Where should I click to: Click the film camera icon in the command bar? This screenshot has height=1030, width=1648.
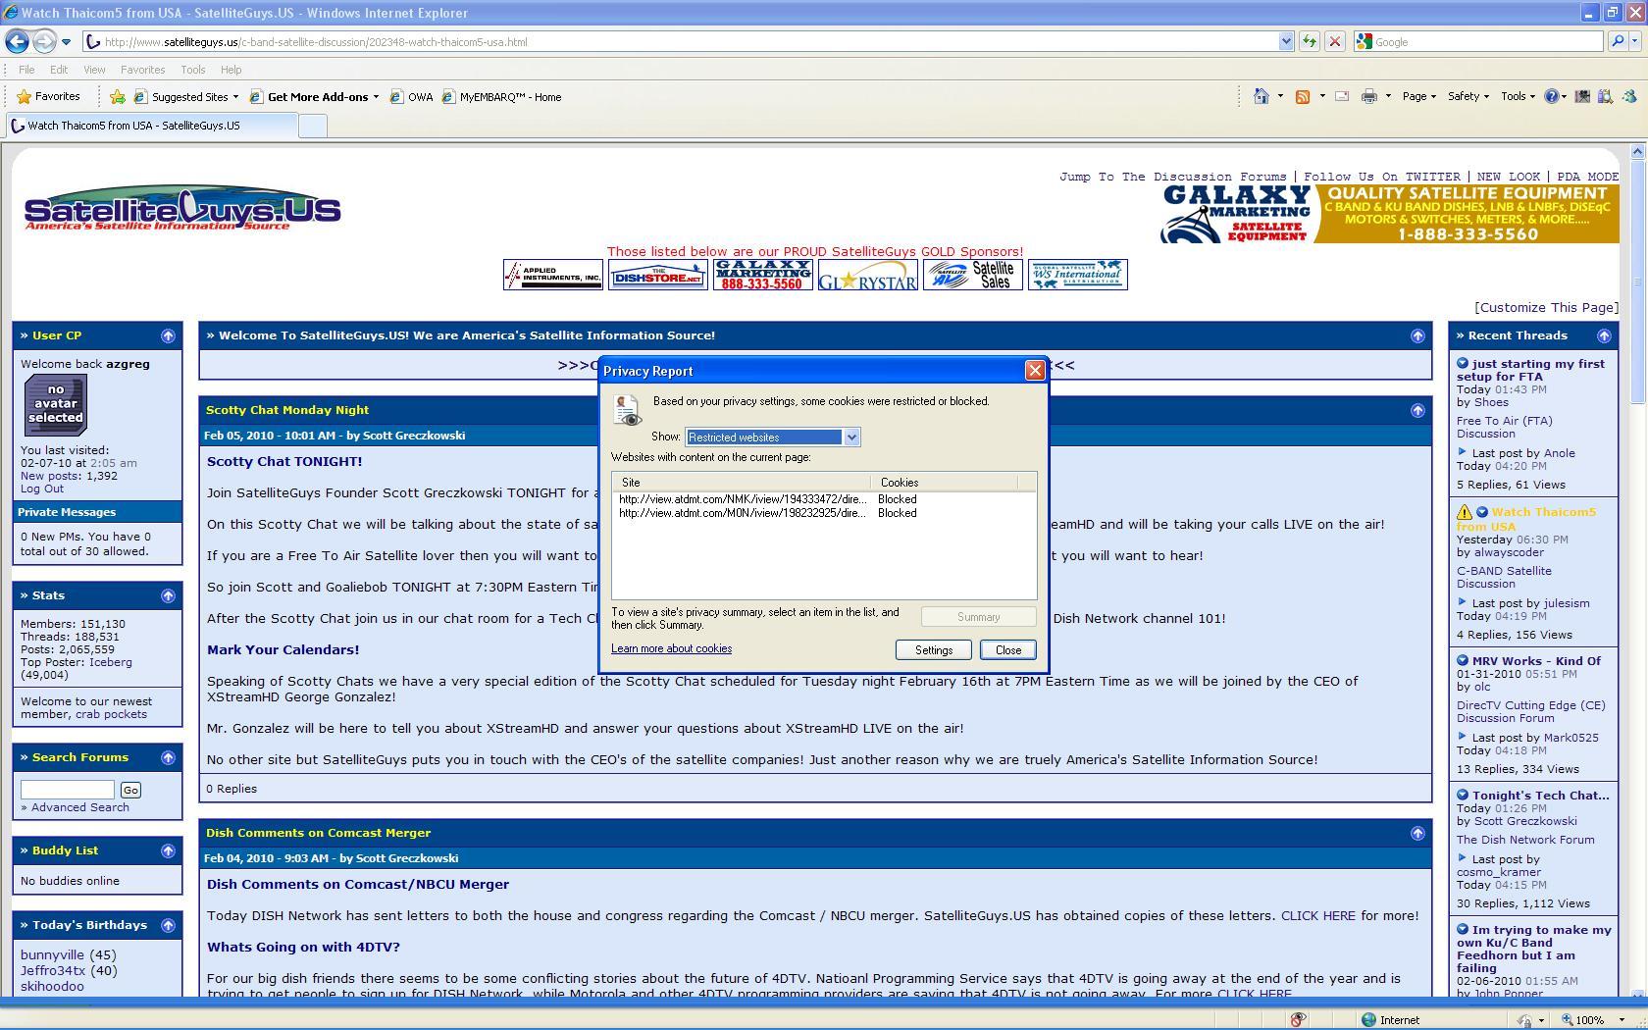click(1582, 96)
